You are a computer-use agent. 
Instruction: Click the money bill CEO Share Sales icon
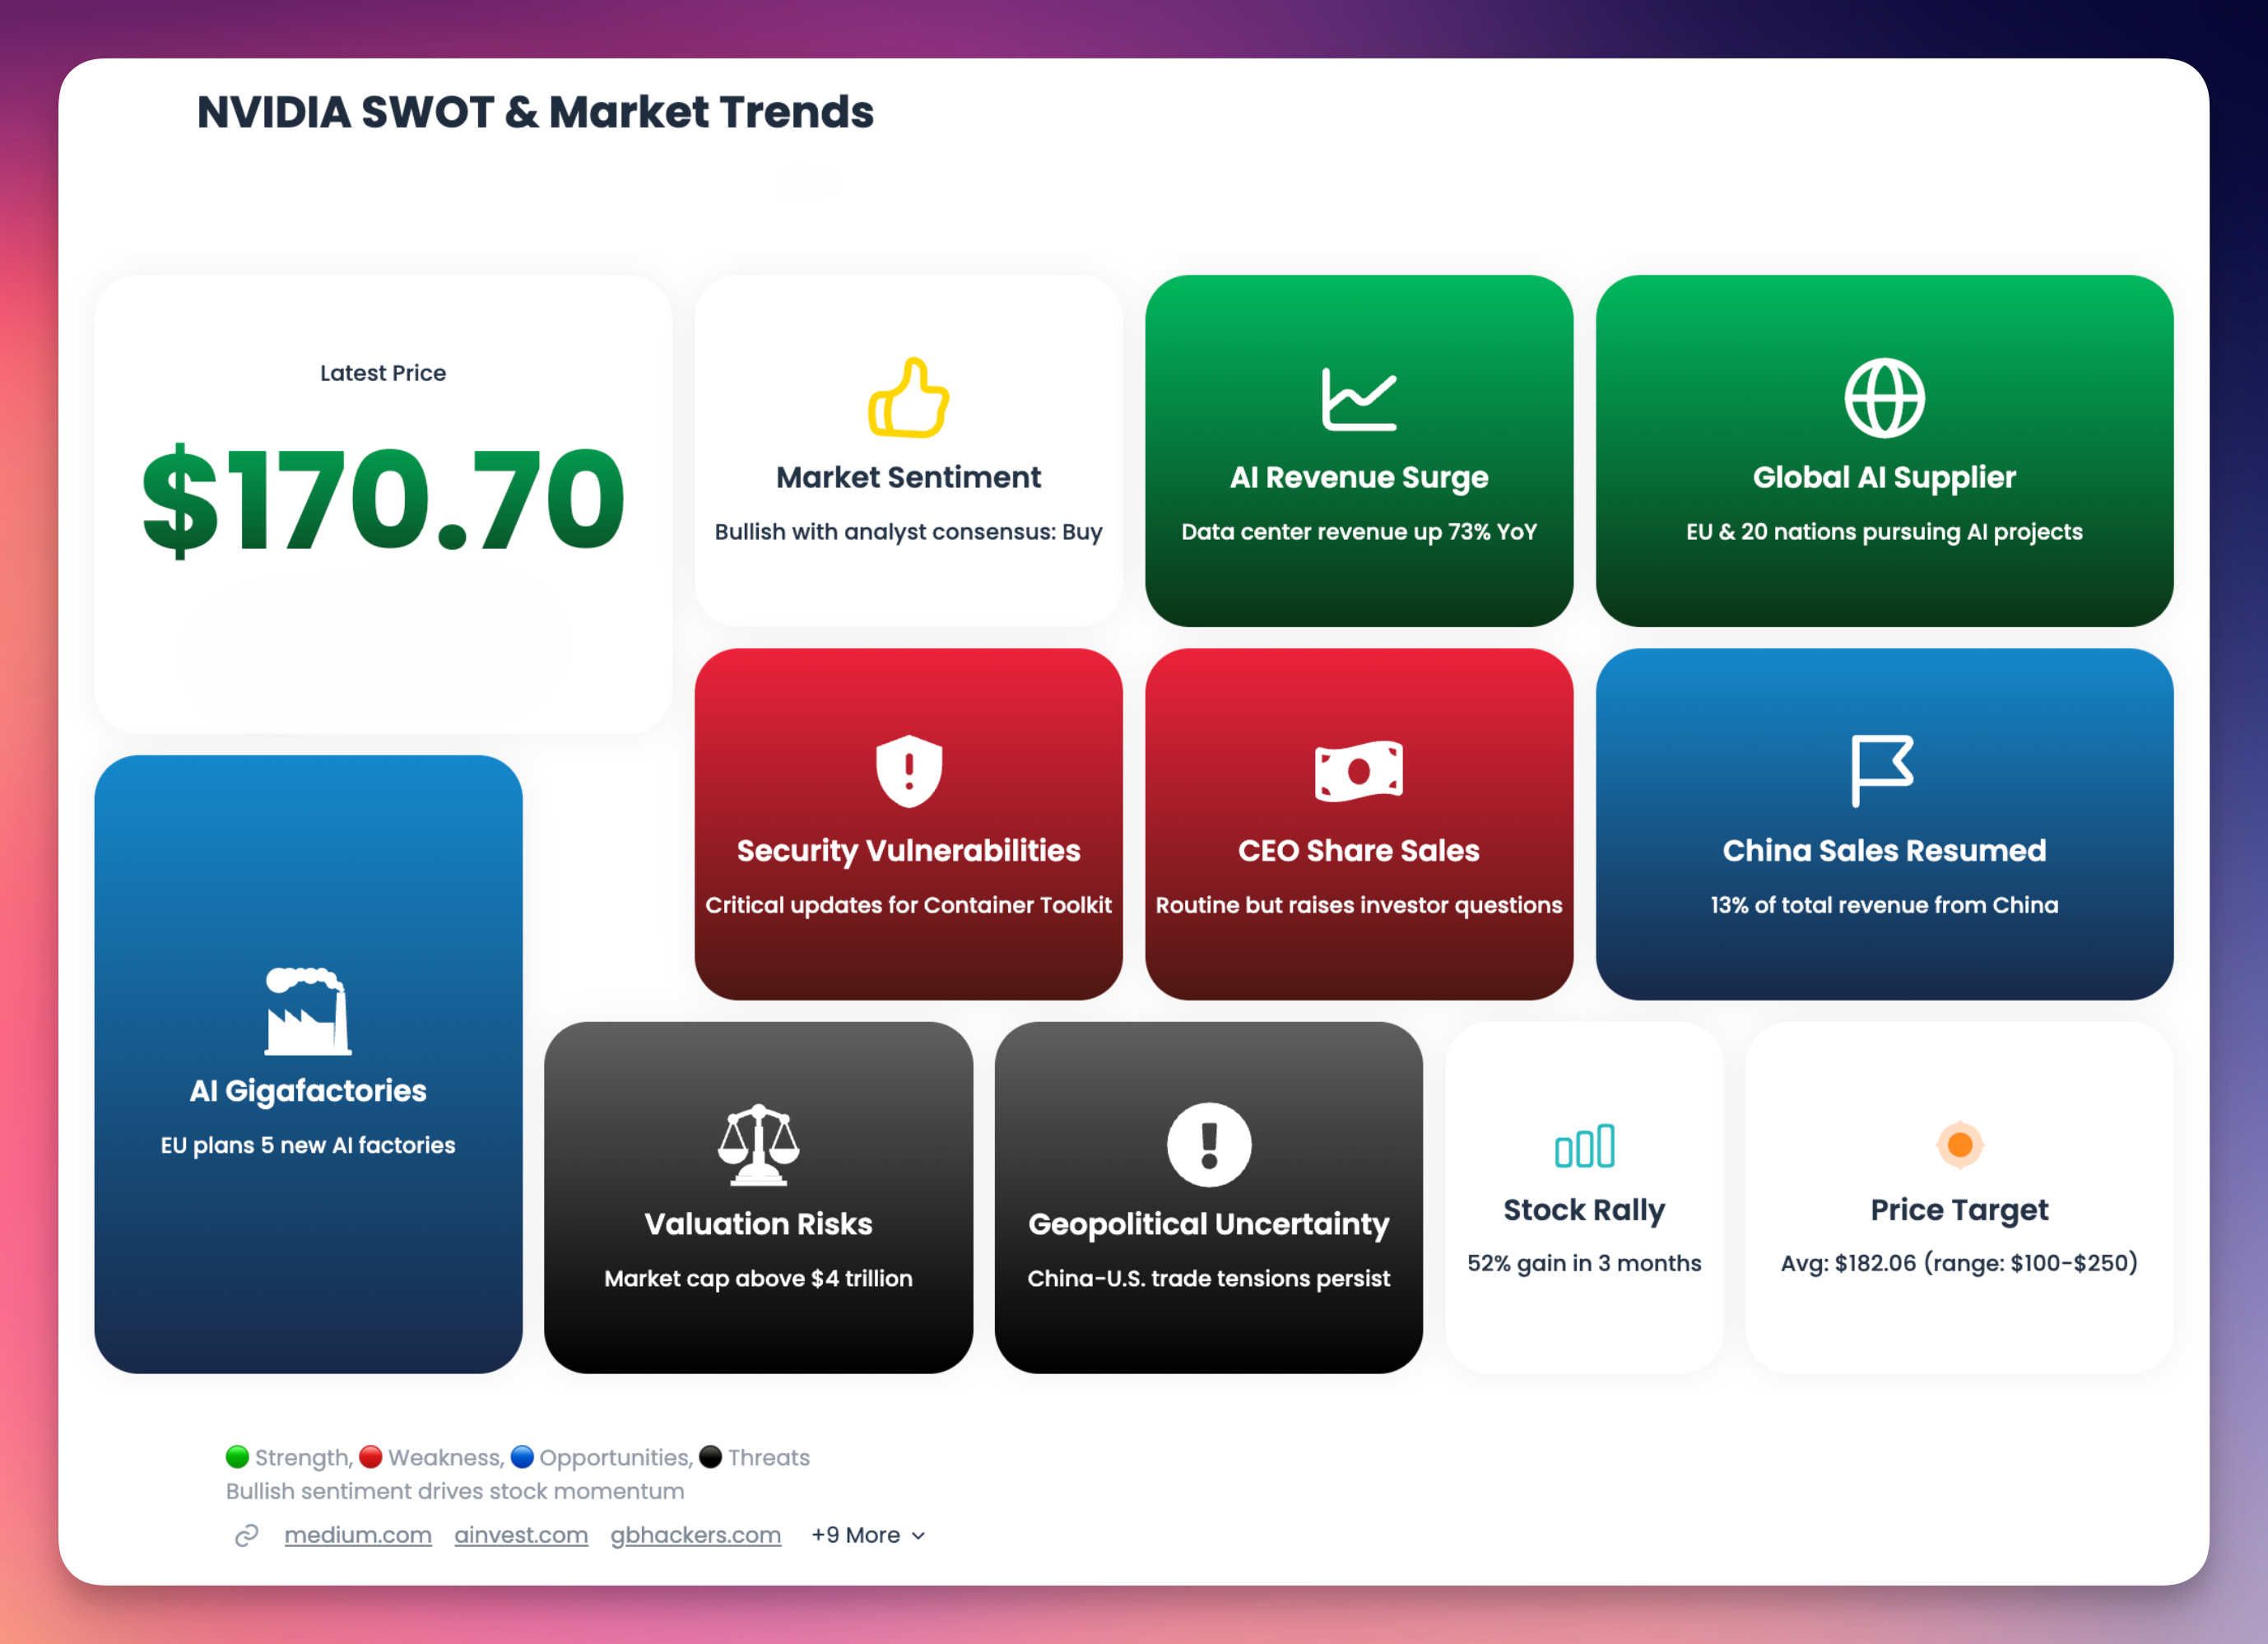[x=1358, y=771]
